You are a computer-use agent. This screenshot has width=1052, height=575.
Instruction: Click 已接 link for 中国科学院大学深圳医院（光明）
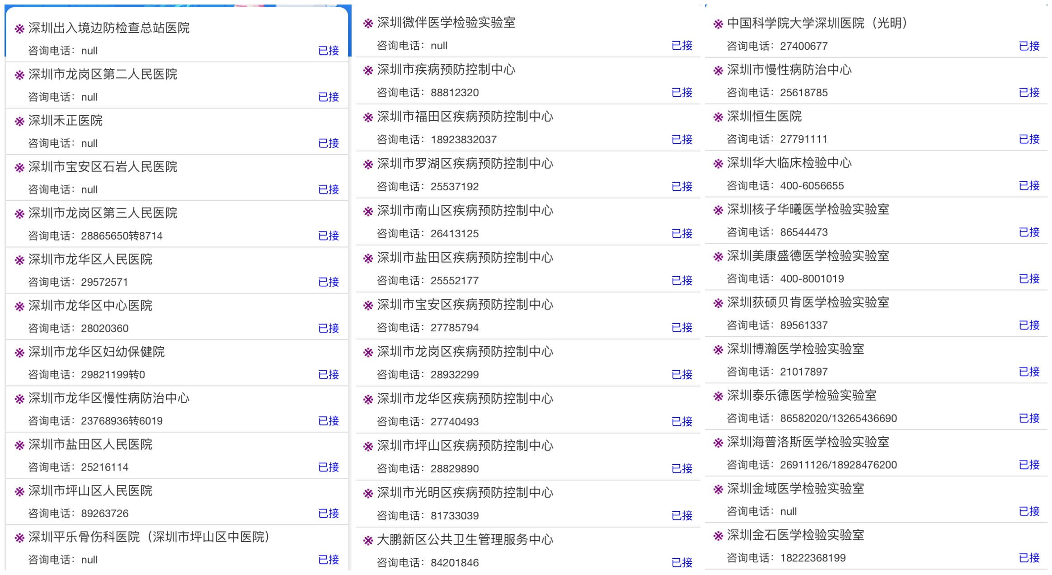pyautogui.click(x=1029, y=46)
